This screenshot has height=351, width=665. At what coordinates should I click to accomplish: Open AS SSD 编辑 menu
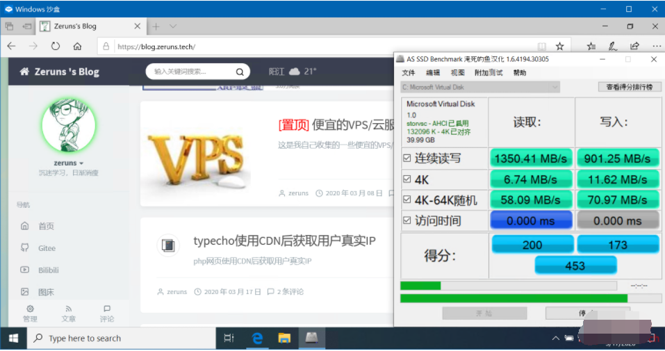433,73
